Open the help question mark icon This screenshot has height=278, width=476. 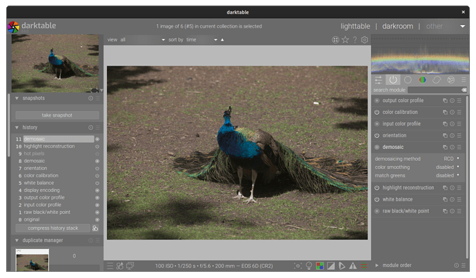[x=355, y=40]
